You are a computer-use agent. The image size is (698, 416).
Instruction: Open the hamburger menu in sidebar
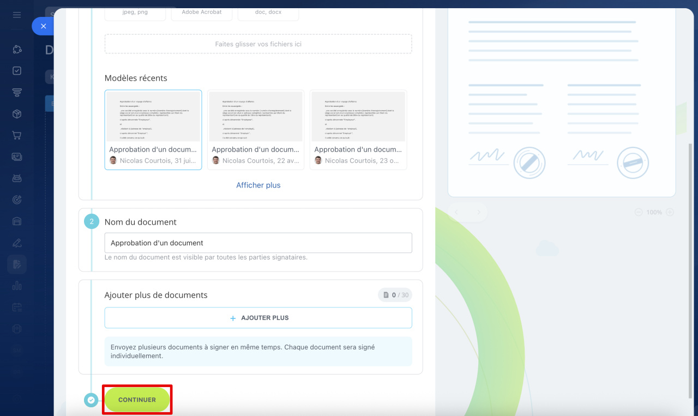pyautogui.click(x=17, y=15)
